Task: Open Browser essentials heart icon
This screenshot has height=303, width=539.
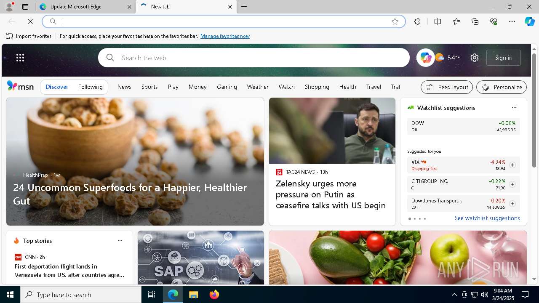Action: click(494, 21)
